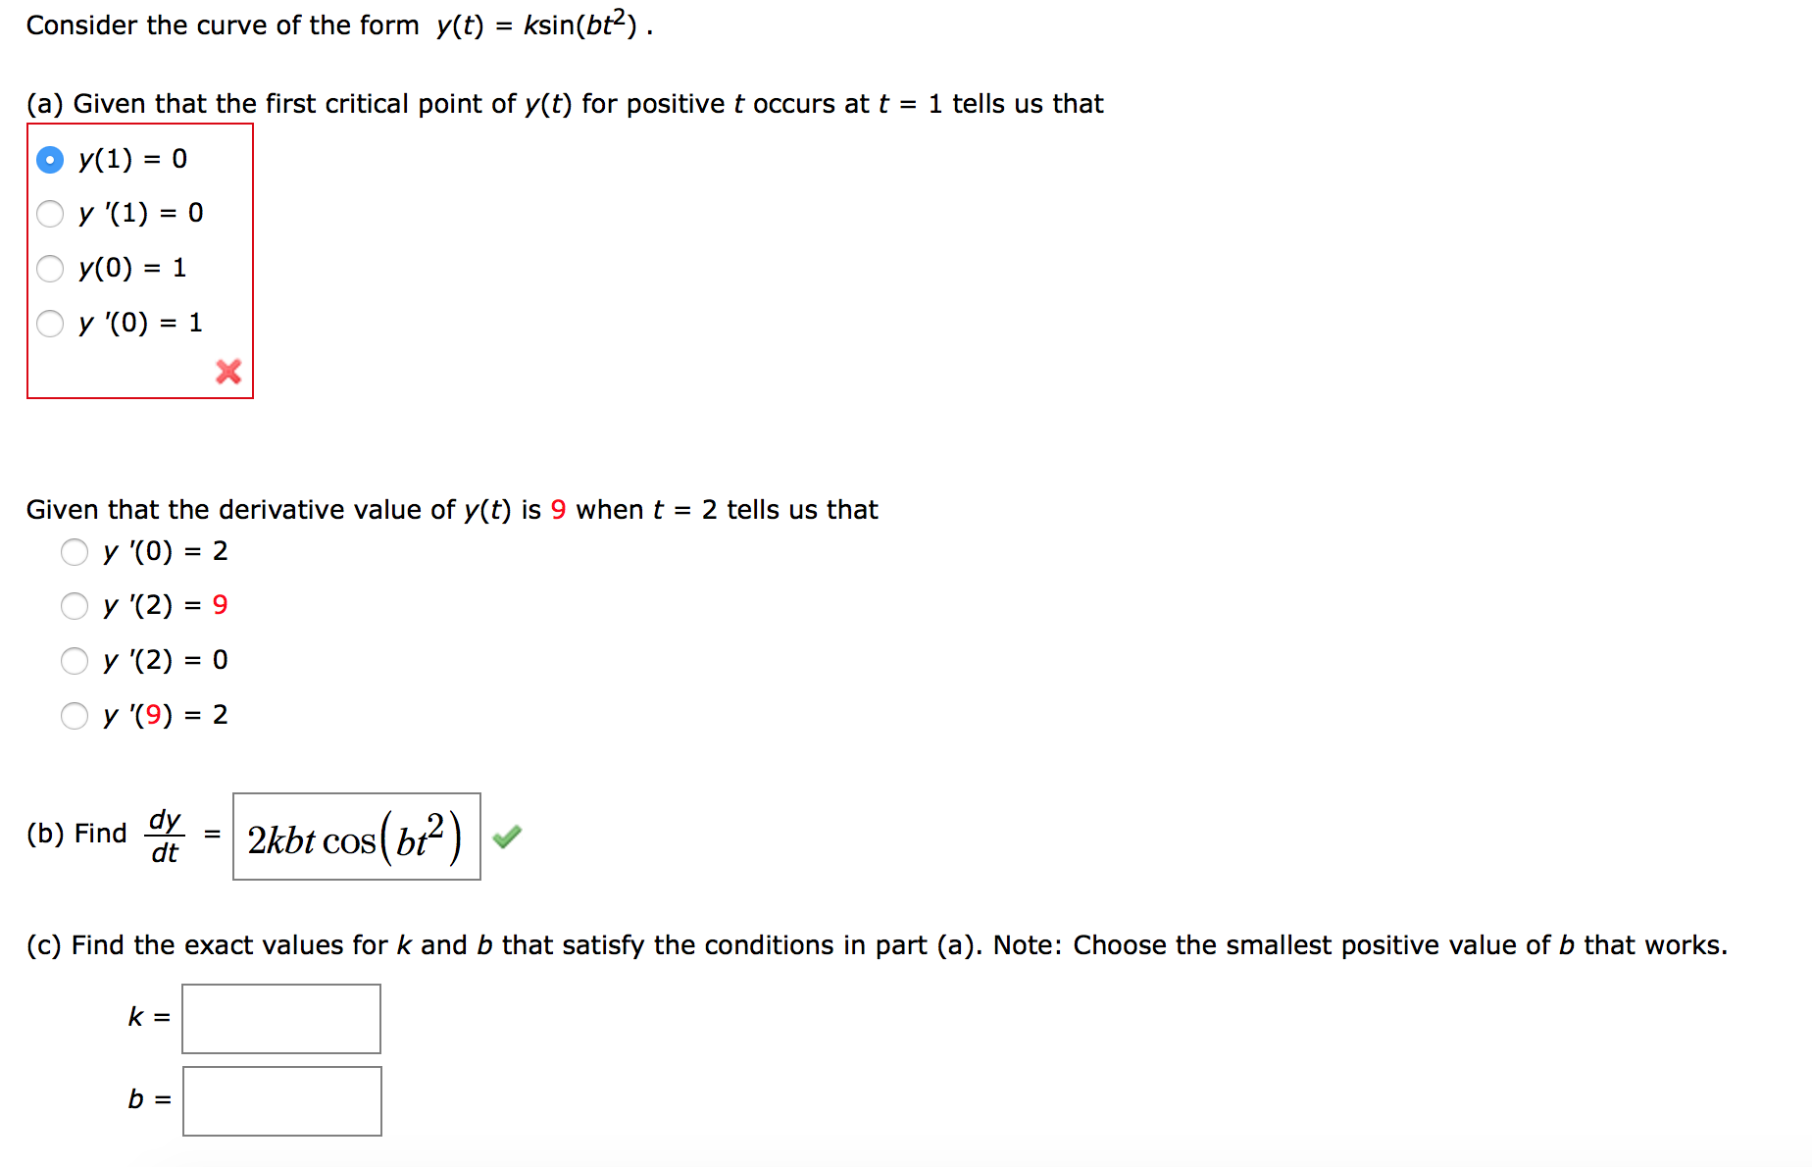Click the green checkmark correct-answer icon
The width and height of the screenshot is (1812, 1167).
point(507,837)
